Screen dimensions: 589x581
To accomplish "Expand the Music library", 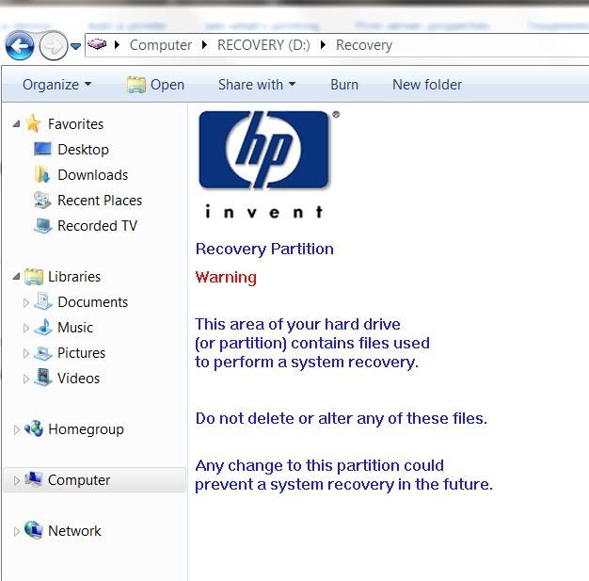I will [x=26, y=328].
